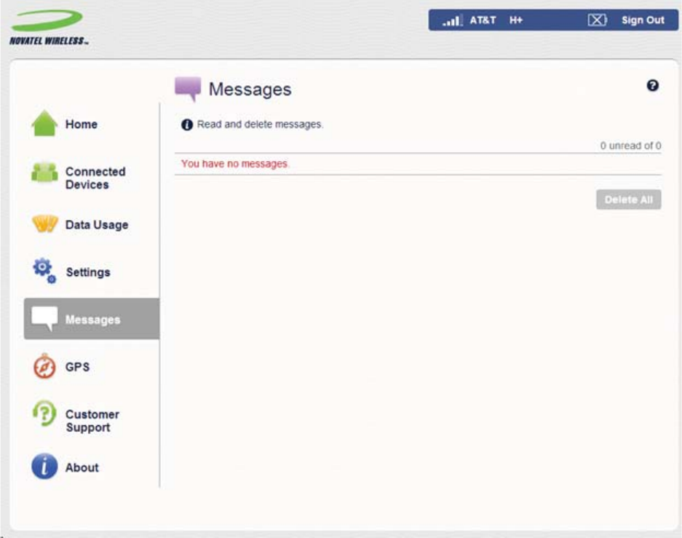Click the Delete All button

click(628, 199)
